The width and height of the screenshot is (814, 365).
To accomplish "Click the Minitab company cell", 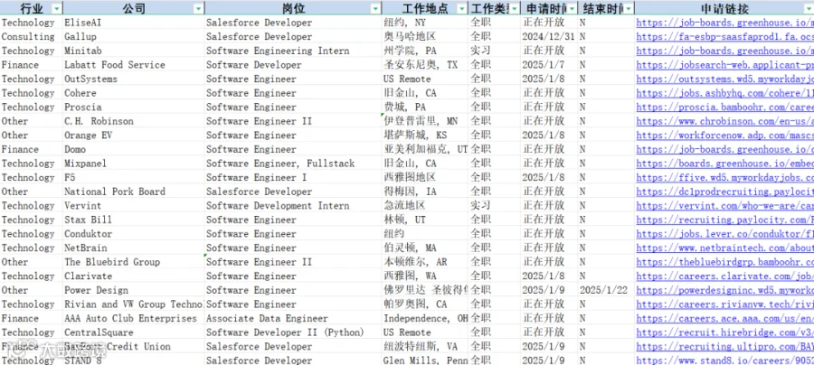I will click(134, 51).
